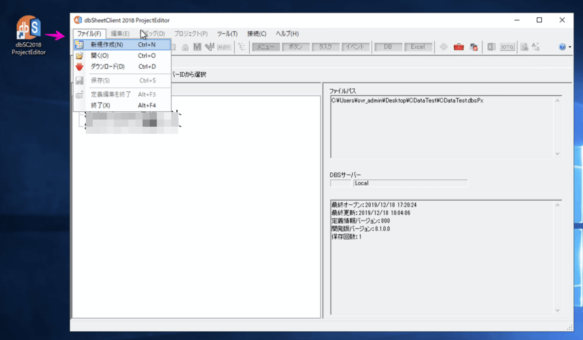Image resolution: width=583 pixels, height=340 pixels.
Task: Choose ダウンロード(D) from the File menu
Action: pos(122,67)
